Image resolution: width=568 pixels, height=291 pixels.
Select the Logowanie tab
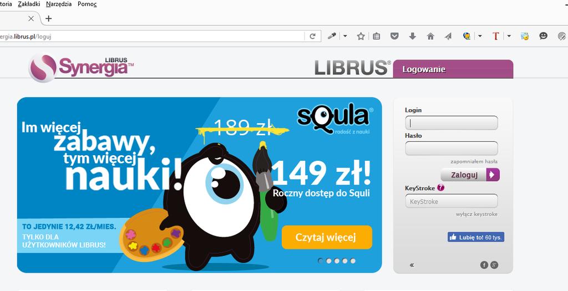click(x=453, y=69)
